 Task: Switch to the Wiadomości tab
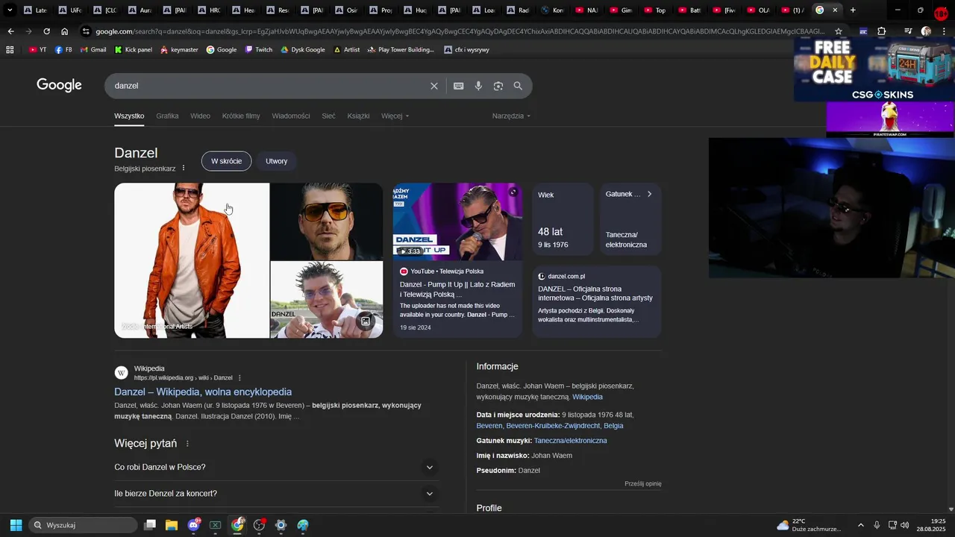(x=291, y=116)
